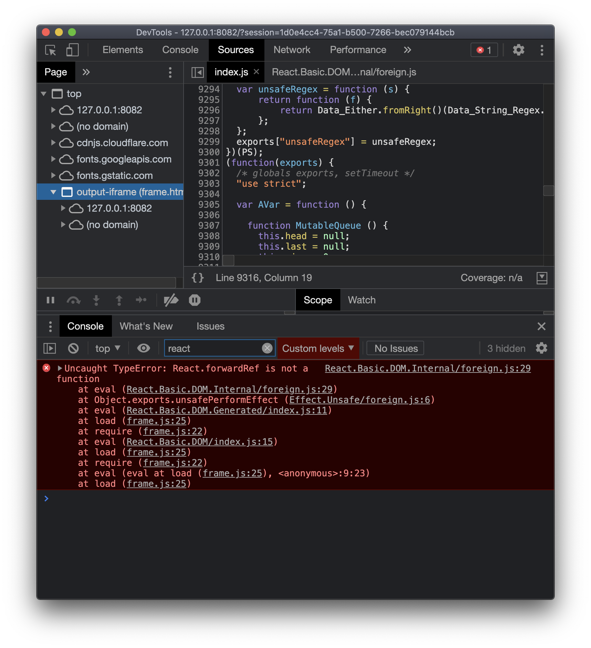
Task: Open the What's New drawer tab
Action: point(146,326)
